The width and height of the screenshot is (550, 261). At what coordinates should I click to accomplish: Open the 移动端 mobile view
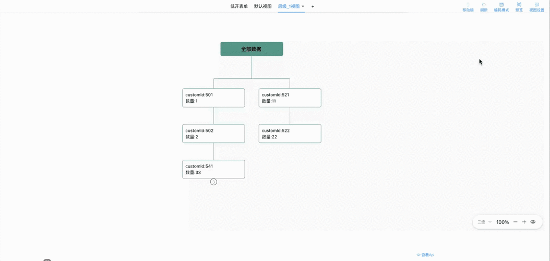[x=468, y=7]
